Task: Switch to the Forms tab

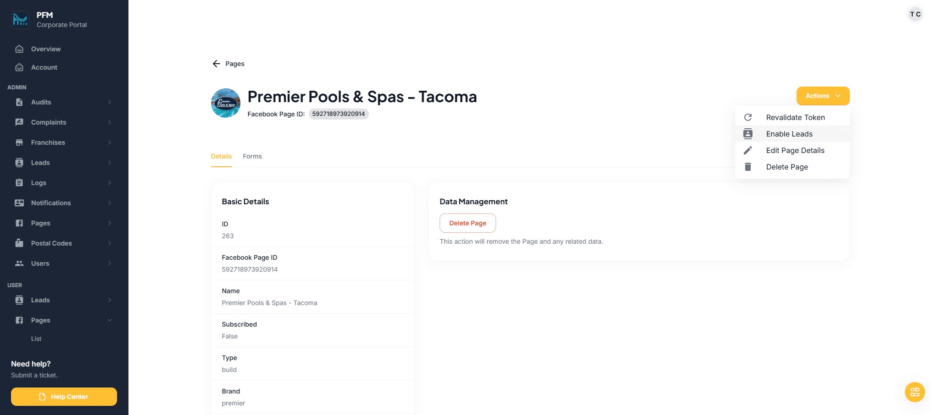Action: [252, 156]
